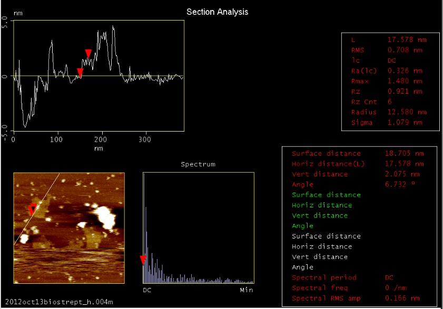Click the lower red marker on the profile
The width and height of the screenshot is (443, 309).
click(x=80, y=72)
